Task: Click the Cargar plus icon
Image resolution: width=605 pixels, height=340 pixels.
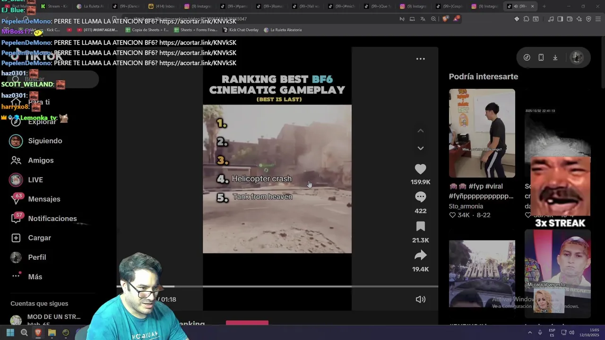Action: click(x=16, y=238)
